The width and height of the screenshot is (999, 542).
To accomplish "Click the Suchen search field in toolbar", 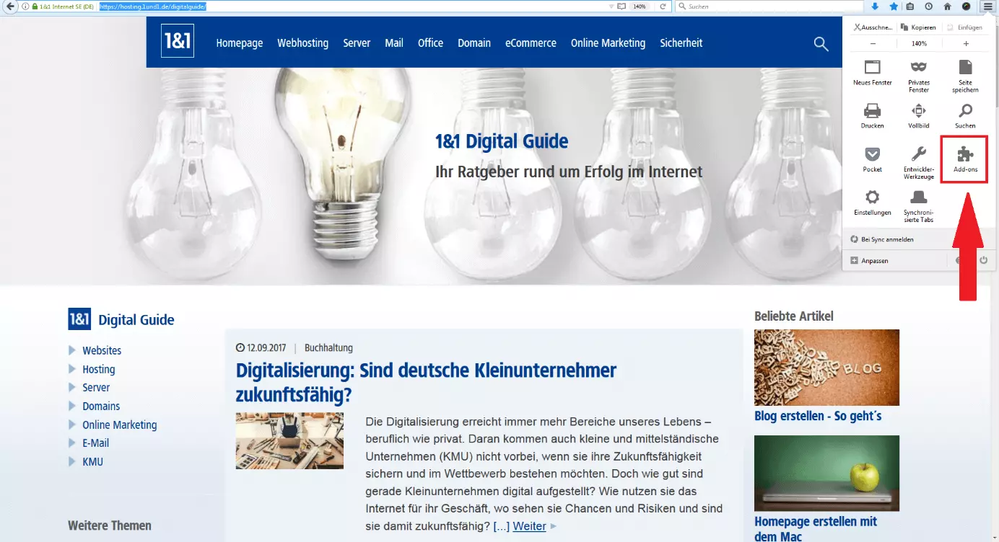I will pos(769,6).
